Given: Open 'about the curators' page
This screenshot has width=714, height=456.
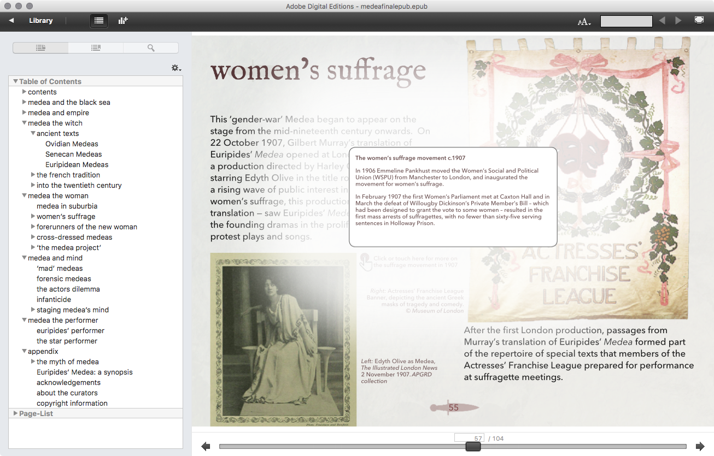Looking at the screenshot, I should point(67,393).
